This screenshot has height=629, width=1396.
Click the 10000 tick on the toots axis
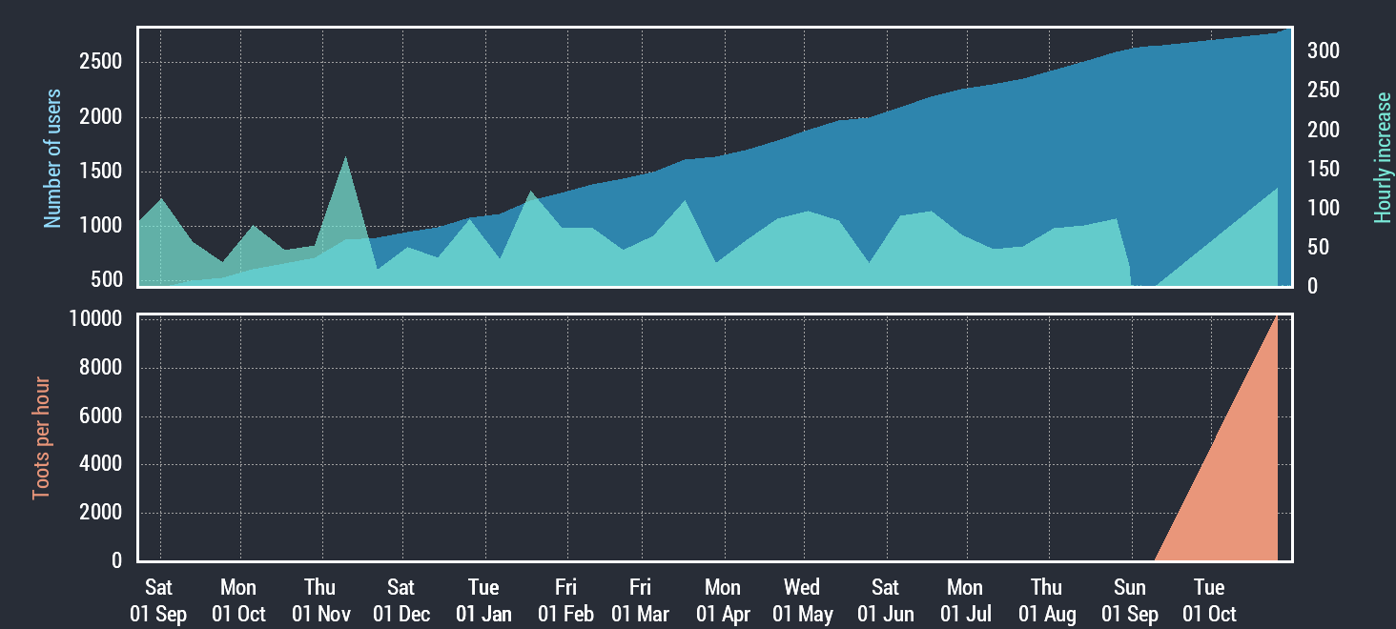click(95, 319)
